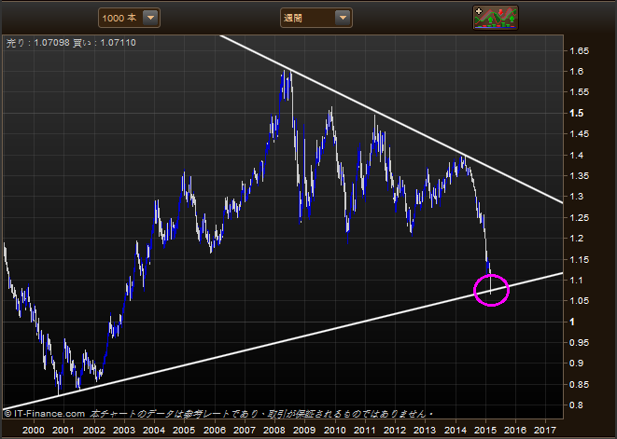Click the 0.8 price axis label

(x=577, y=405)
